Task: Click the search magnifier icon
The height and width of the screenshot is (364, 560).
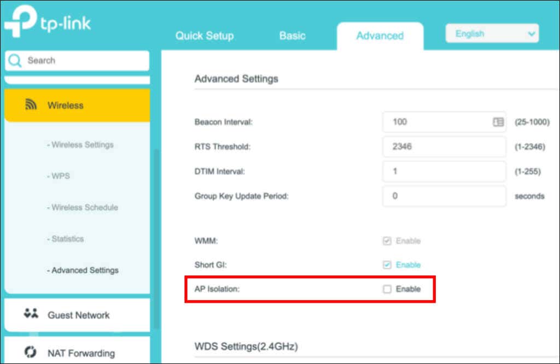Action: (16, 61)
